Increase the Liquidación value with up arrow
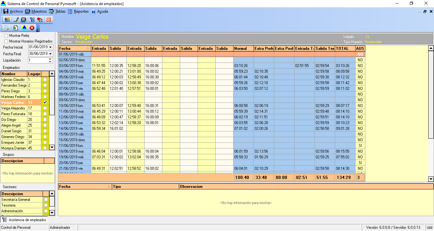 (50, 59)
